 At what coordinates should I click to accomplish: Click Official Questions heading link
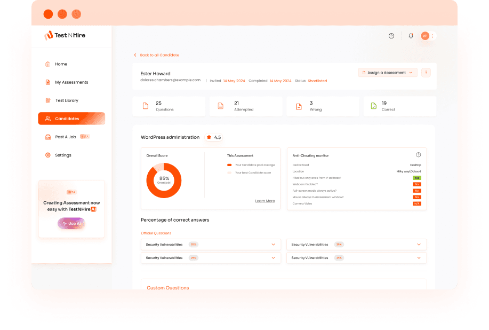(x=156, y=233)
